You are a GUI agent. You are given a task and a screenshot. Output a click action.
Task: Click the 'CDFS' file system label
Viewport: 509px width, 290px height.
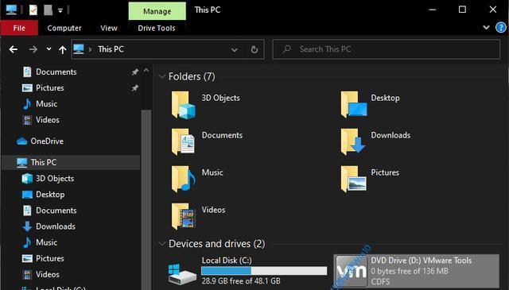click(x=380, y=281)
